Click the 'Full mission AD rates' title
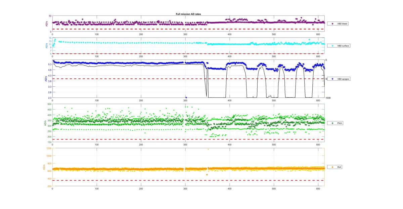Image resolution: width=403 pixels, height=209 pixels. click(188, 14)
